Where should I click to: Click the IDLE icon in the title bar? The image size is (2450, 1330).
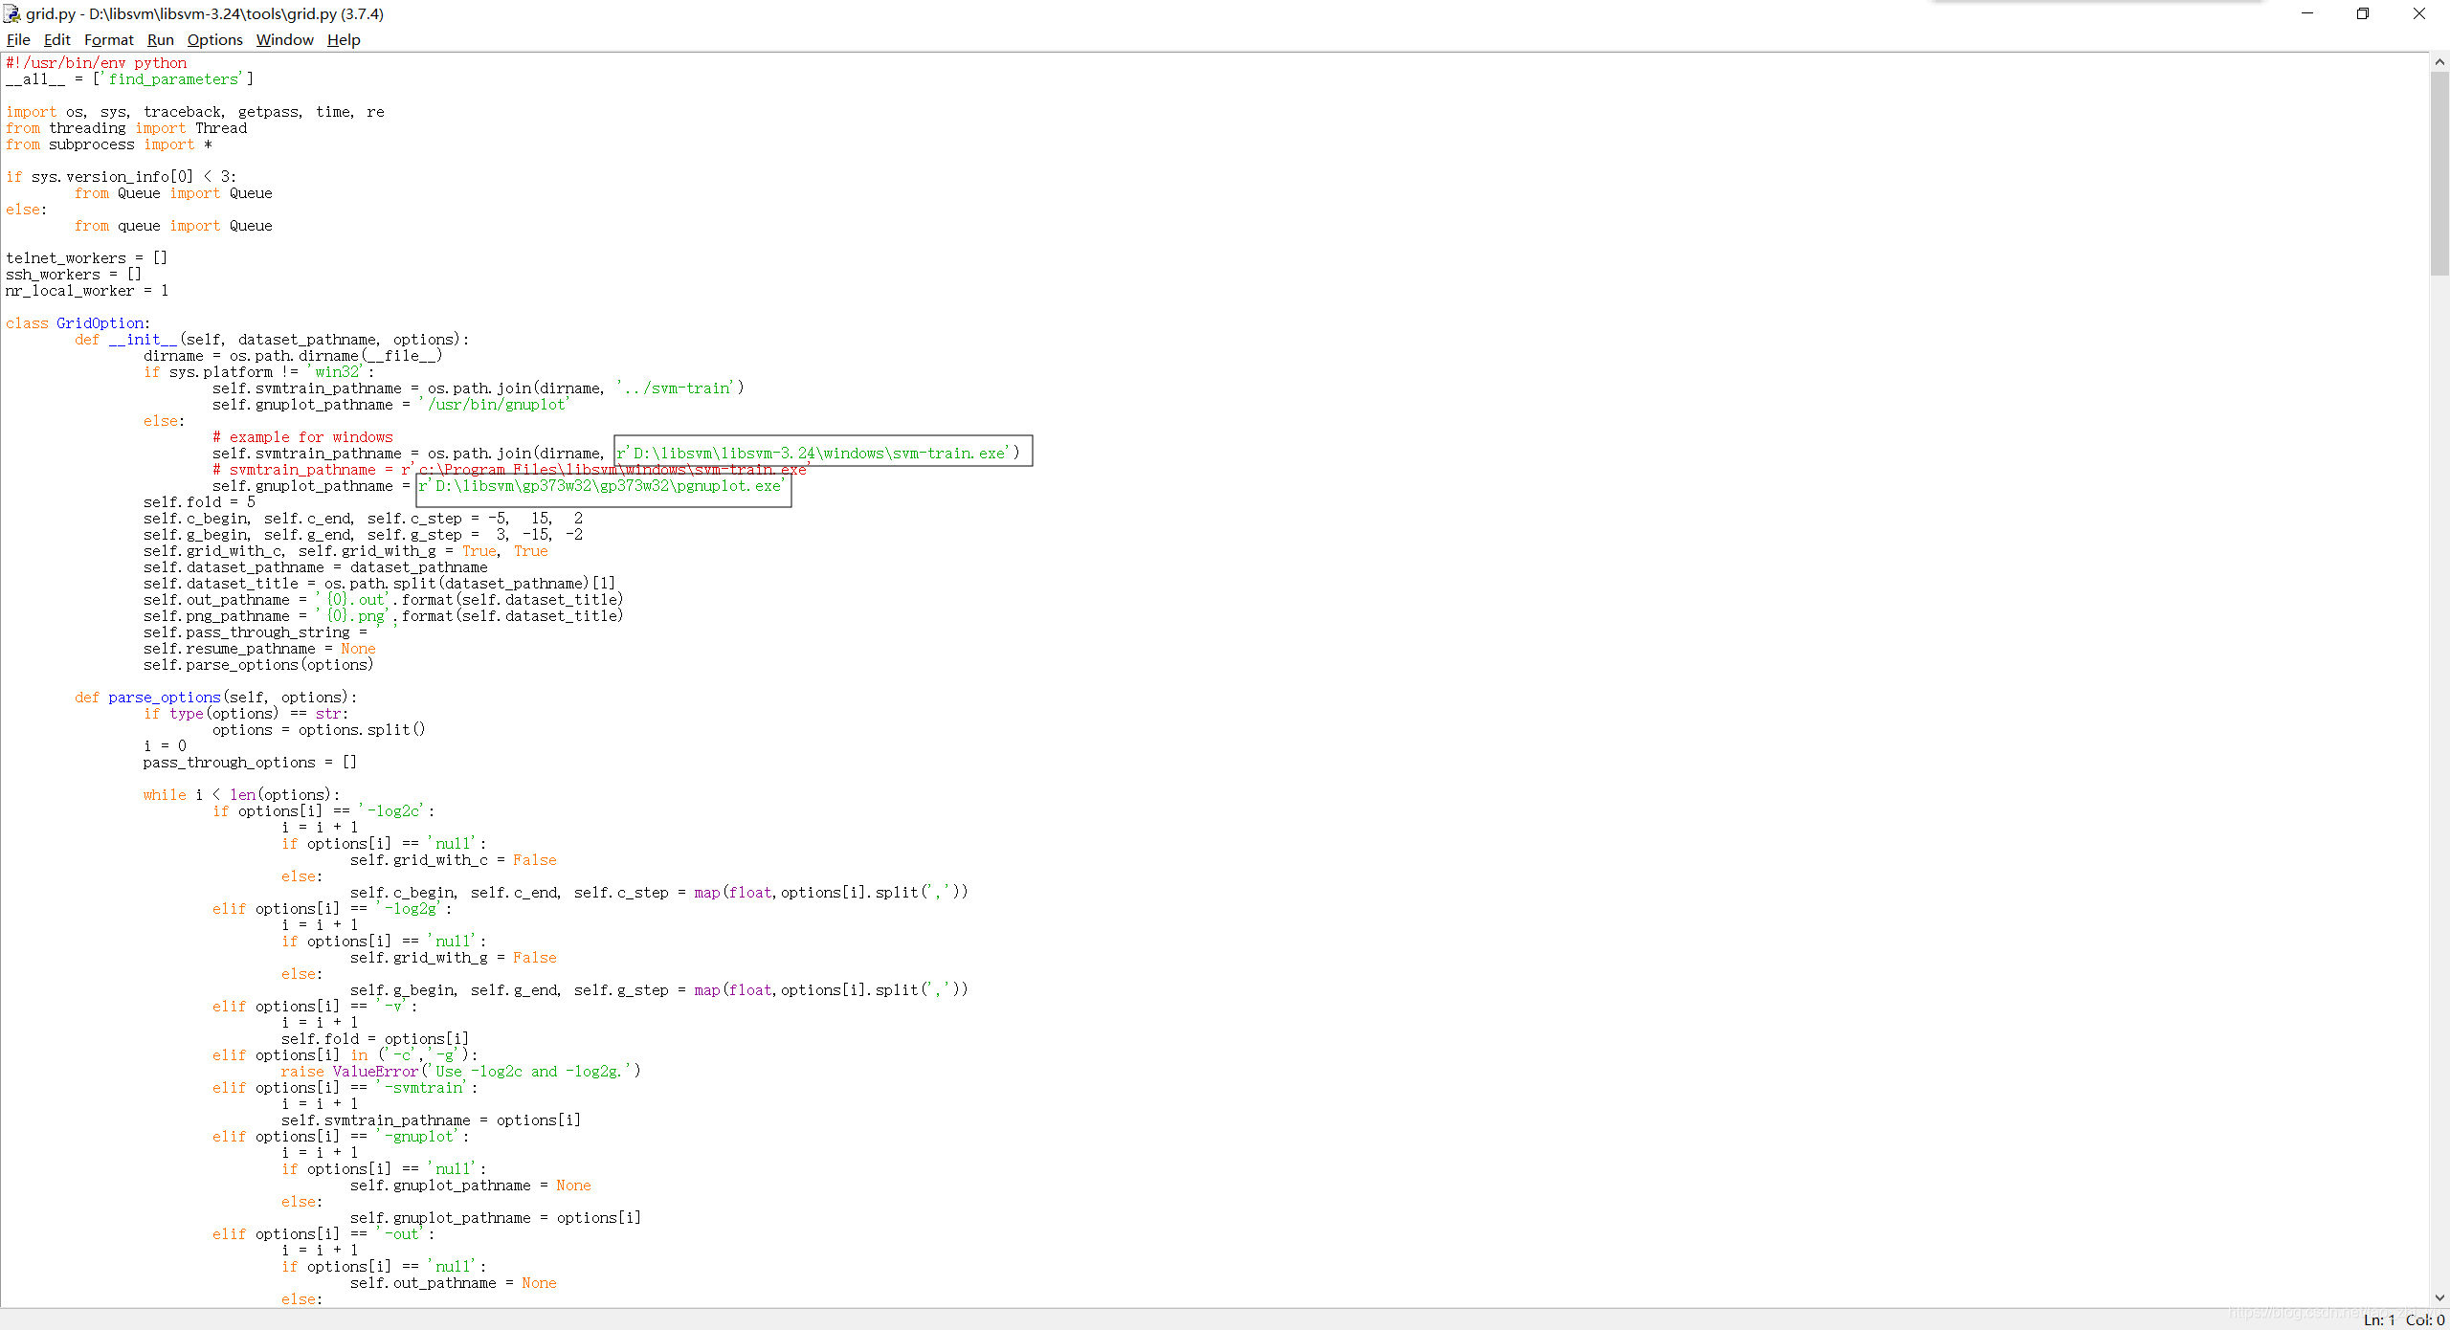[11, 13]
